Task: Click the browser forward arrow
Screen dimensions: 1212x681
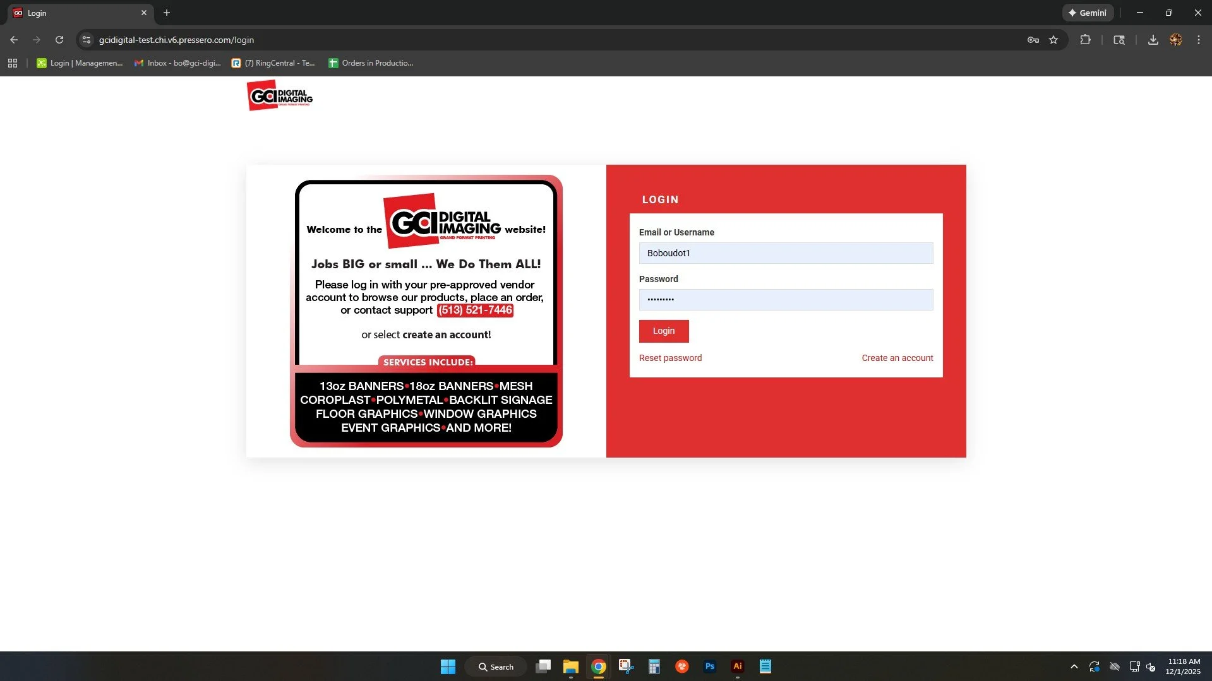Action: click(x=37, y=40)
